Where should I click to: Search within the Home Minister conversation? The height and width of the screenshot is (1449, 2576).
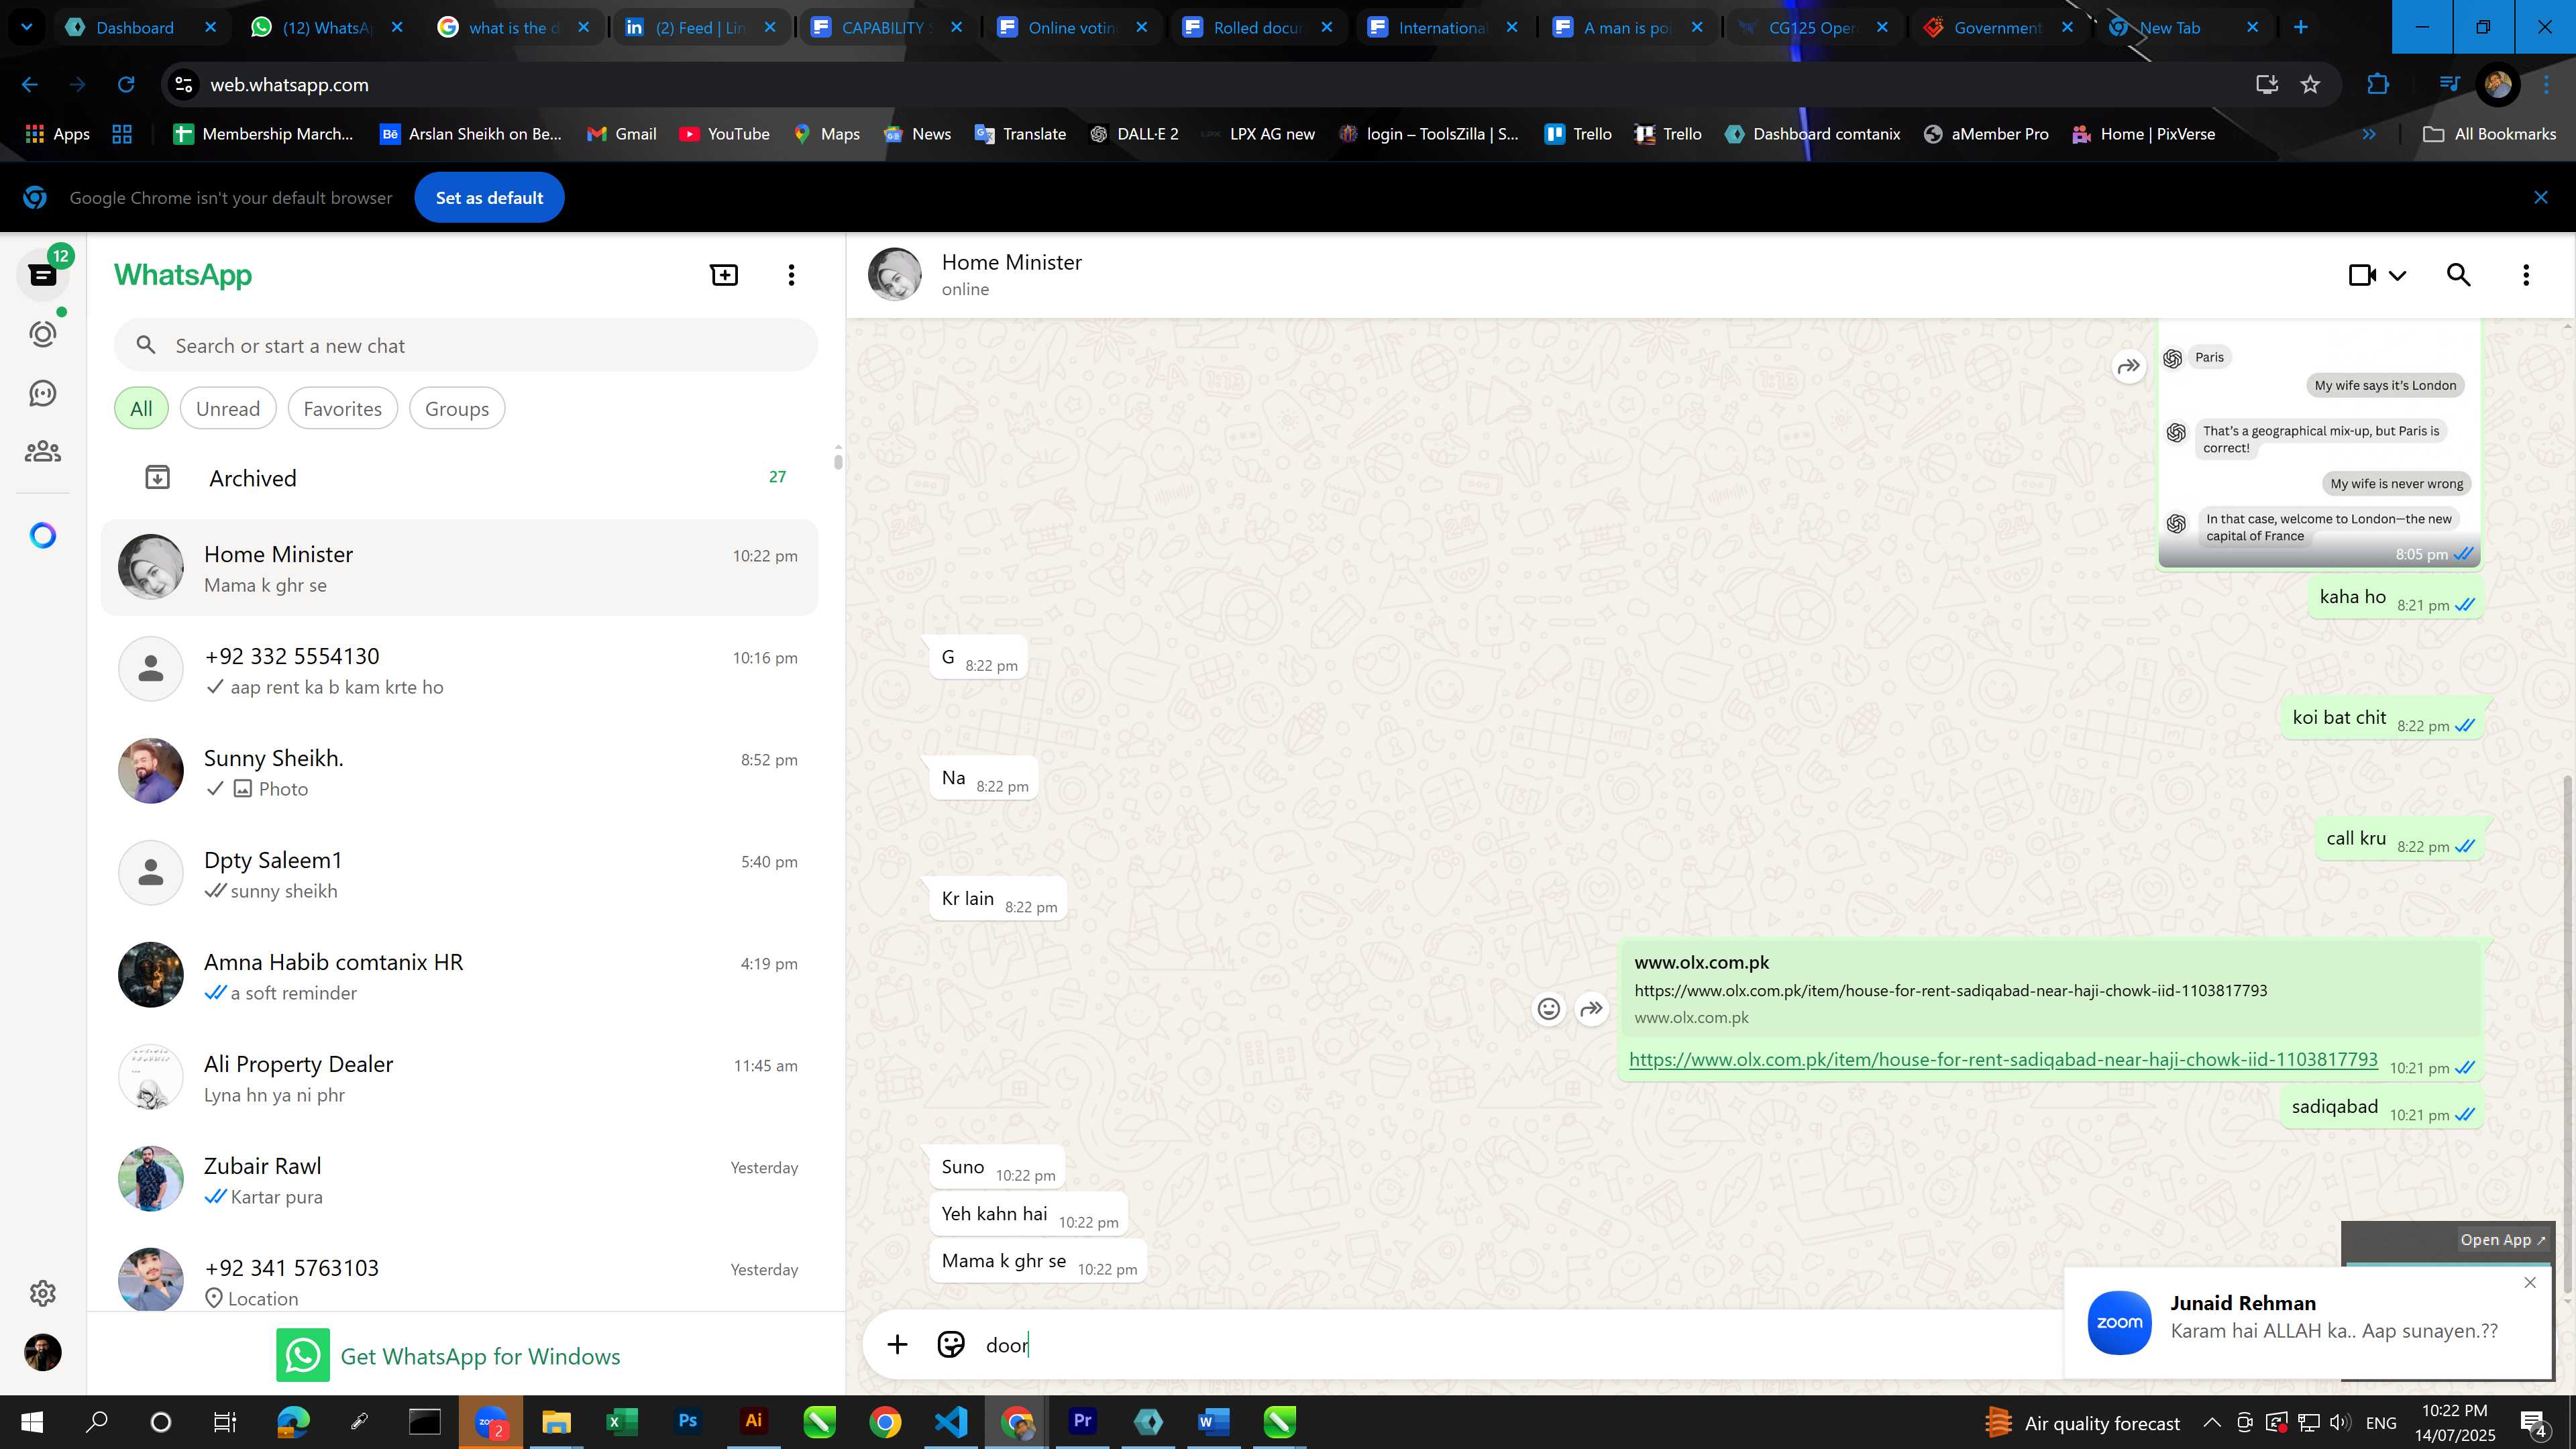click(2459, 275)
